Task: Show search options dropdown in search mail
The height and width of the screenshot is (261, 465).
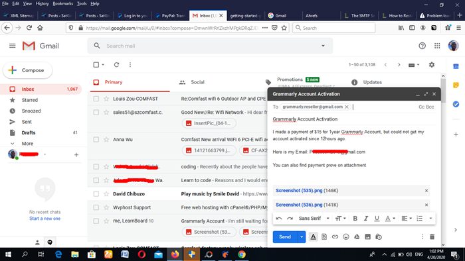Action: coord(323,46)
